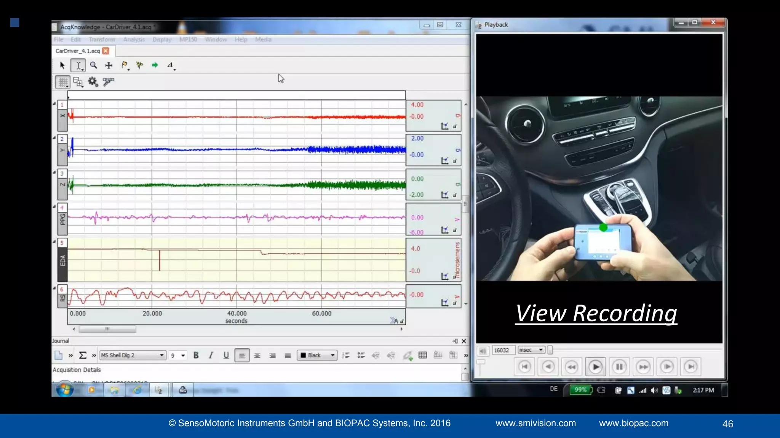Toggle the grid display button
This screenshot has height=438, width=780.
pos(63,82)
